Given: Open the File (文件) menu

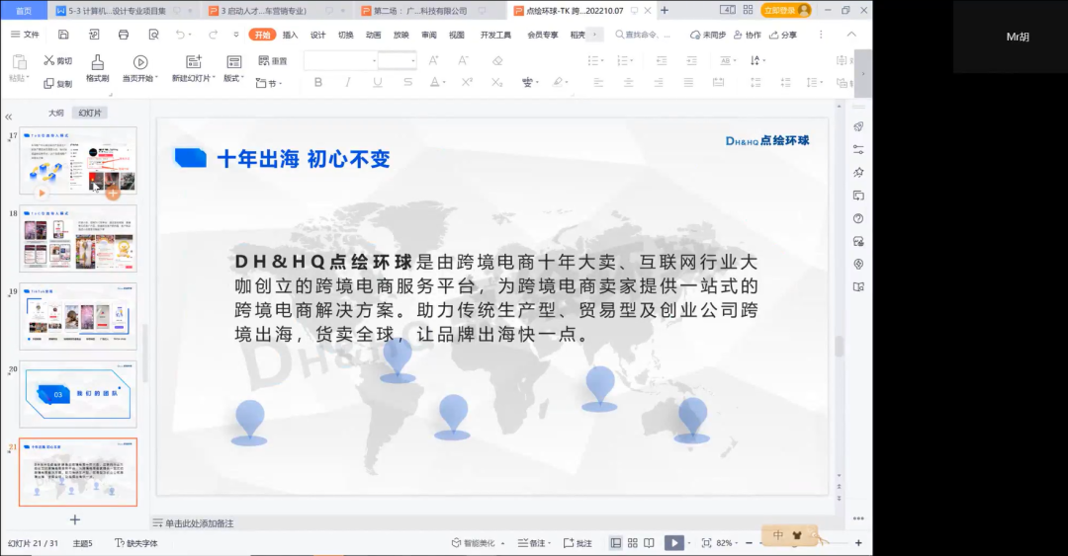Looking at the screenshot, I should [25, 34].
